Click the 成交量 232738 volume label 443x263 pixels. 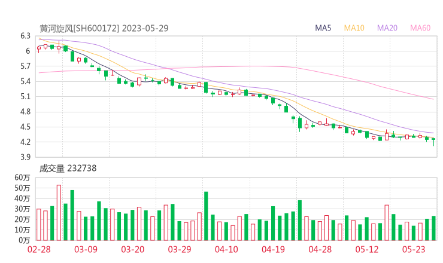(x=68, y=169)
